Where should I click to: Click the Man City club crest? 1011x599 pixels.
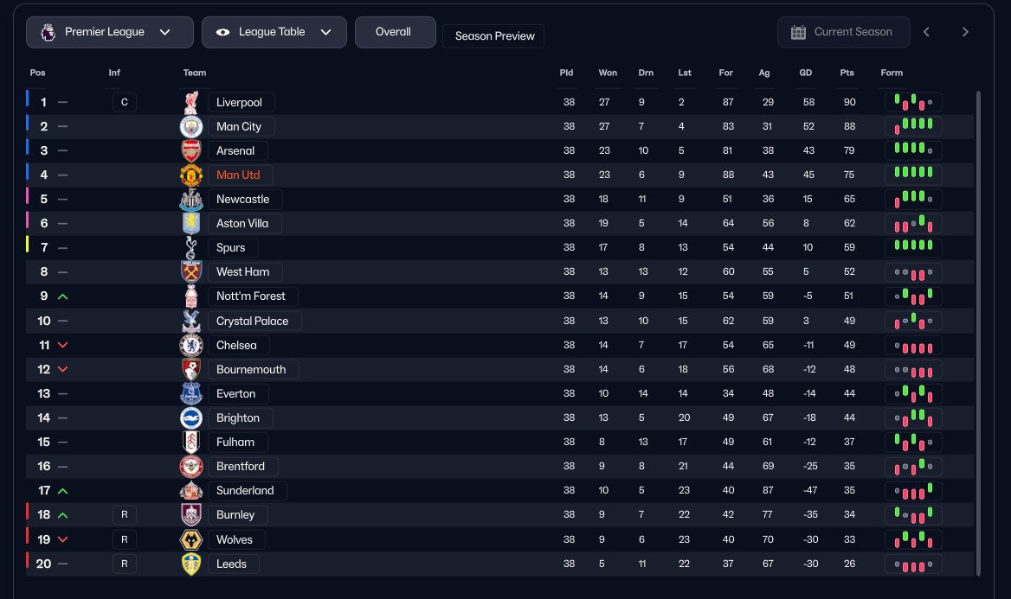(x=190, y=126)
